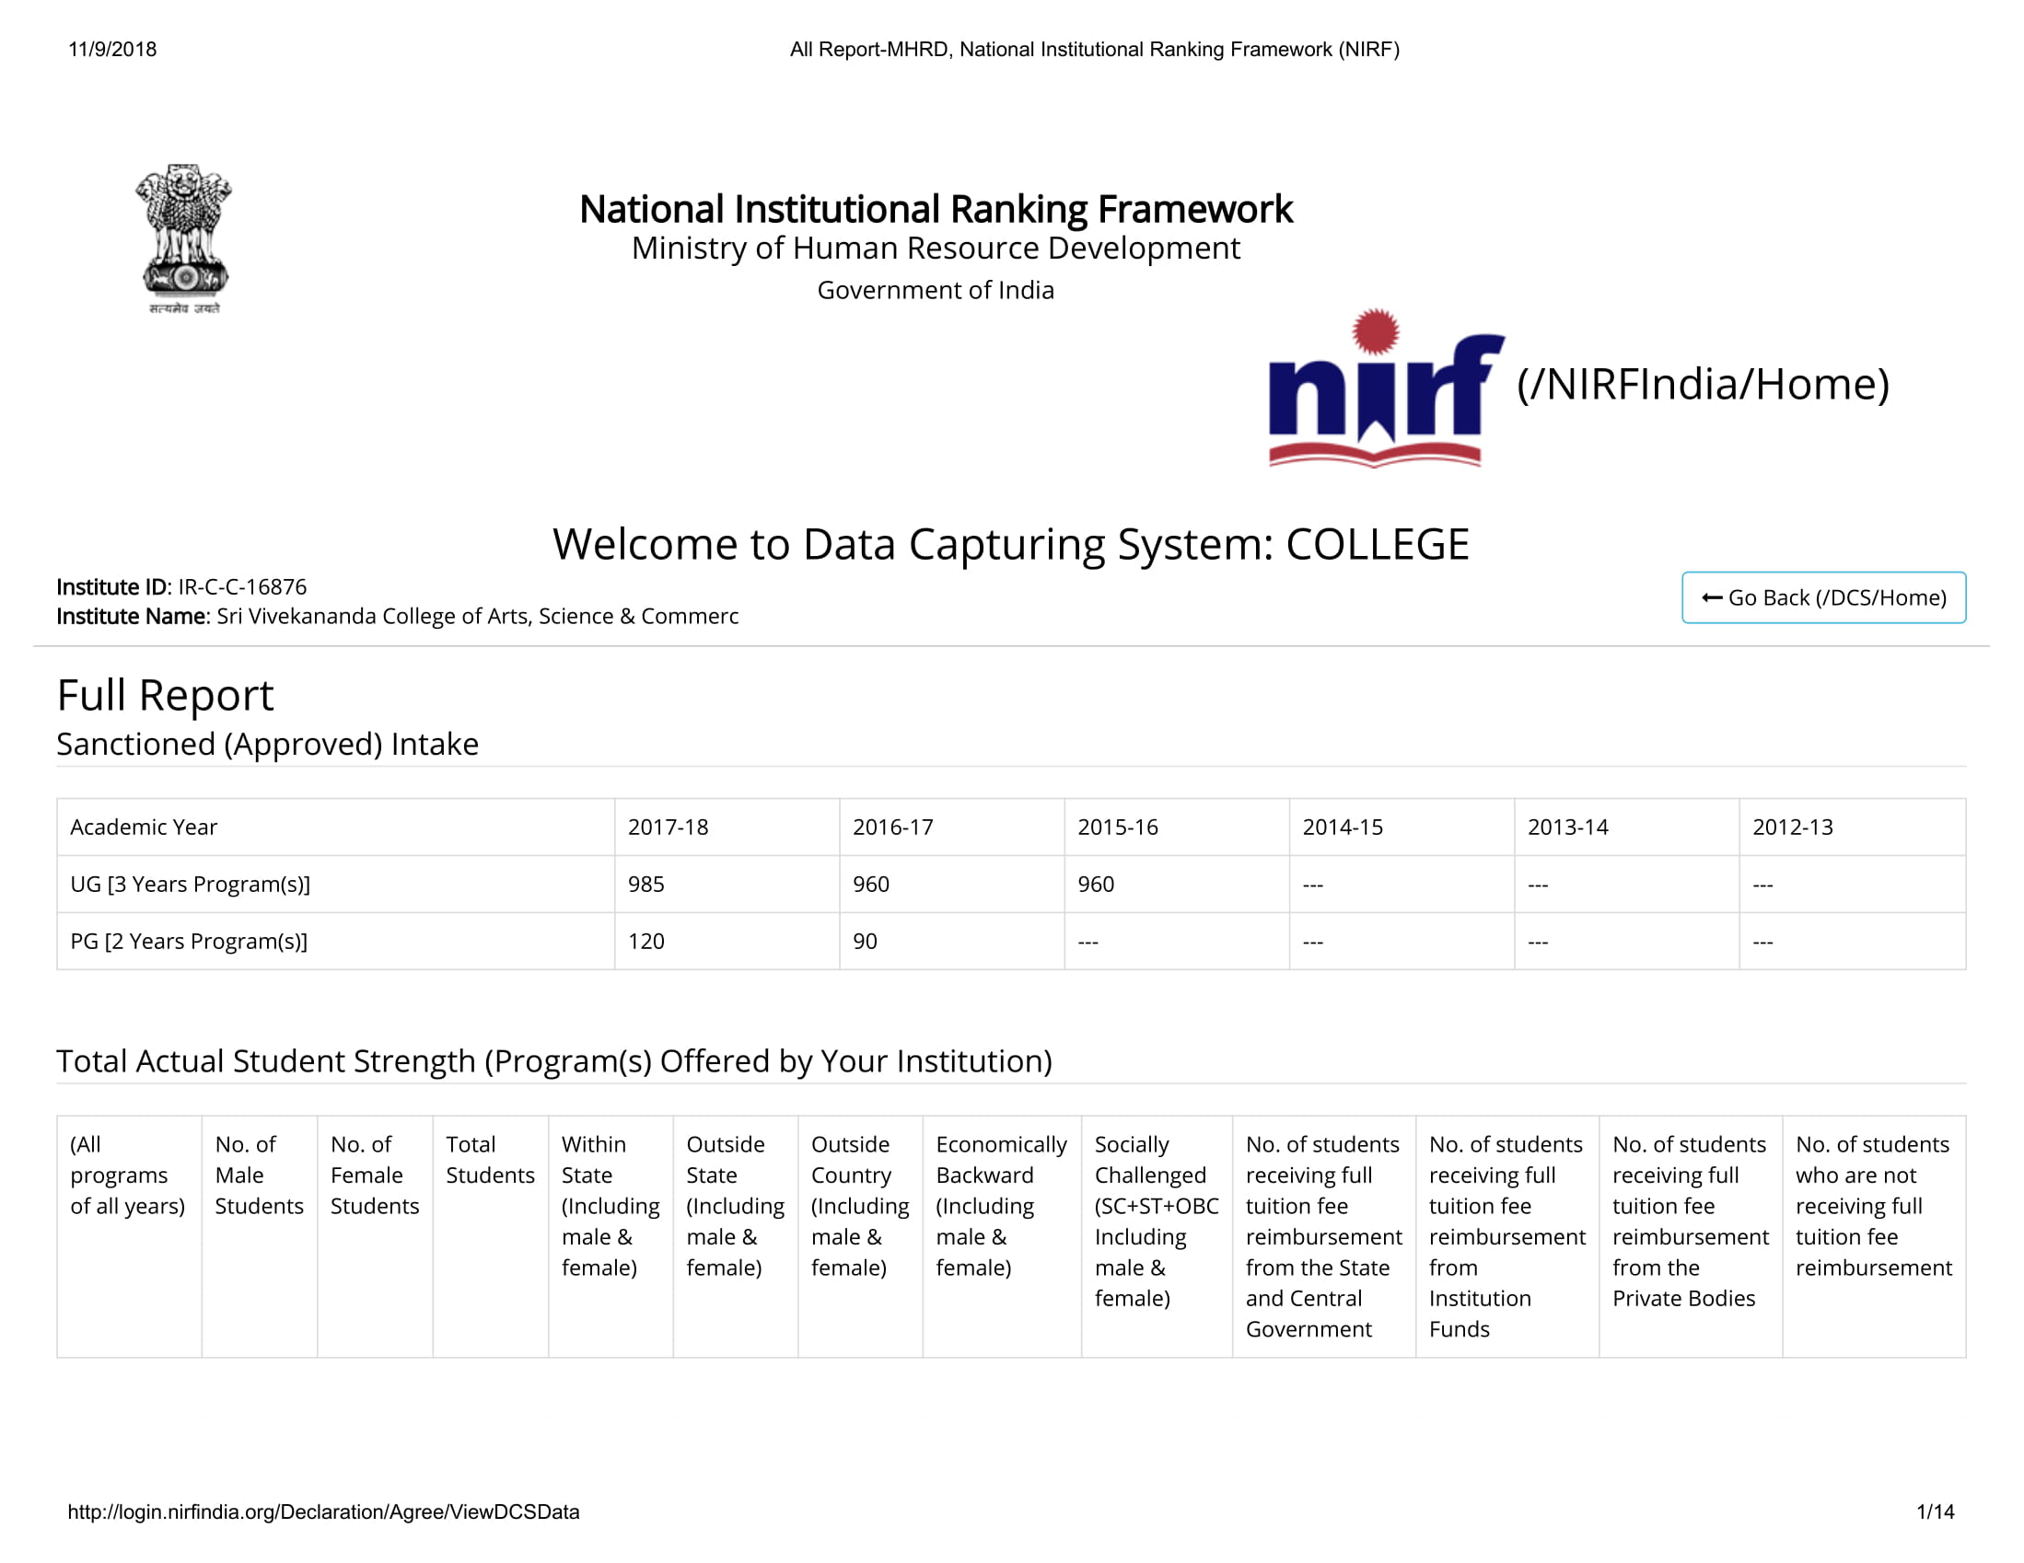Click the Institute ID text IR-C-C-16876
Viewport: 2024px width, 1563px height.
pyautogui.click(x=242, y=586)
